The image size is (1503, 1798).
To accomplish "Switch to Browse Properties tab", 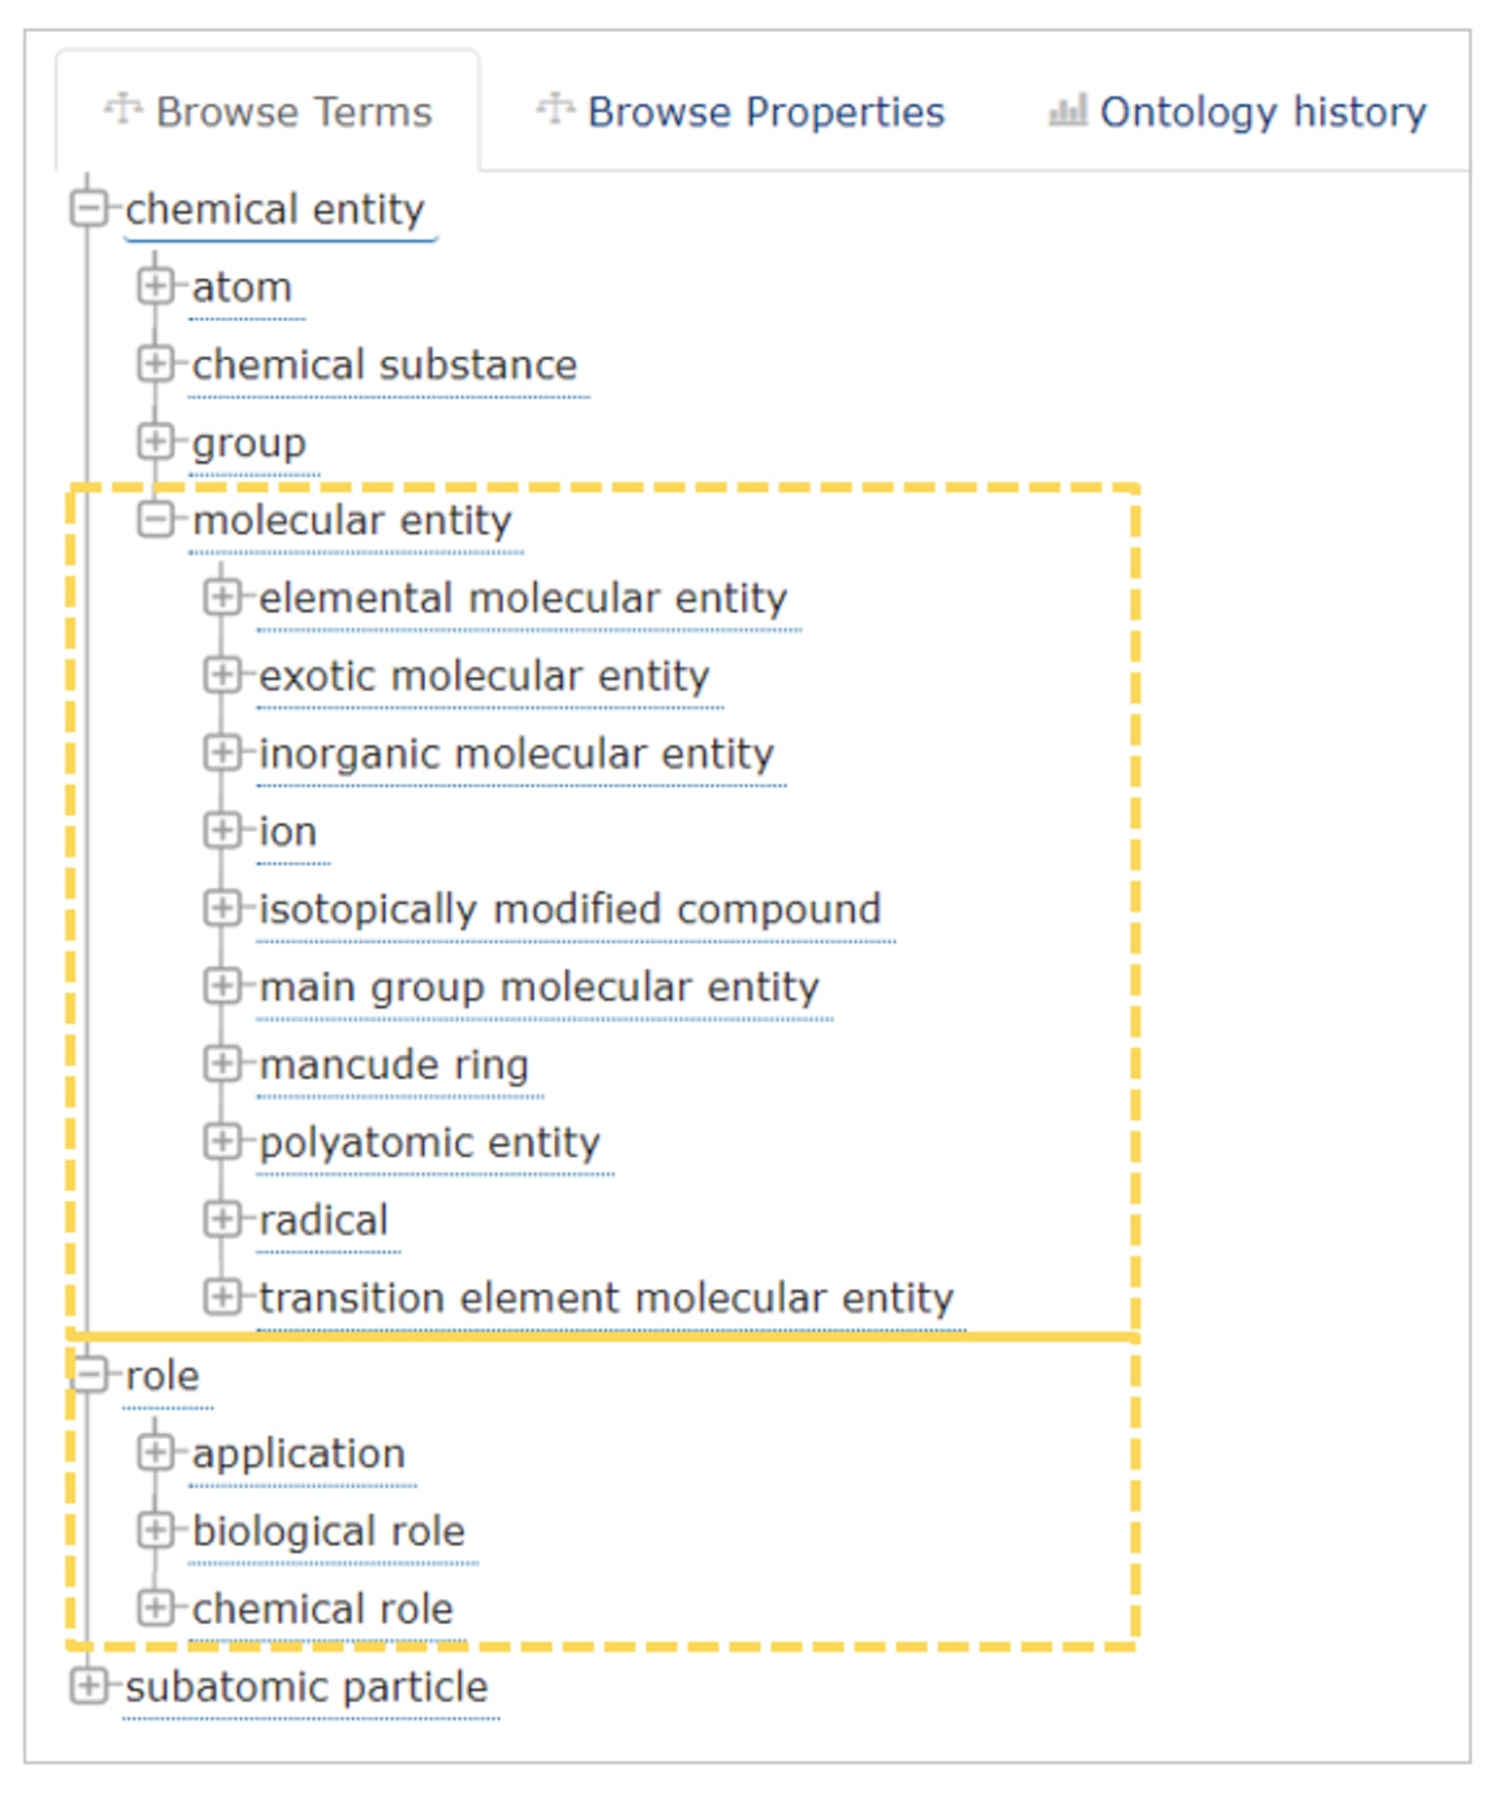I will point(740,112).
